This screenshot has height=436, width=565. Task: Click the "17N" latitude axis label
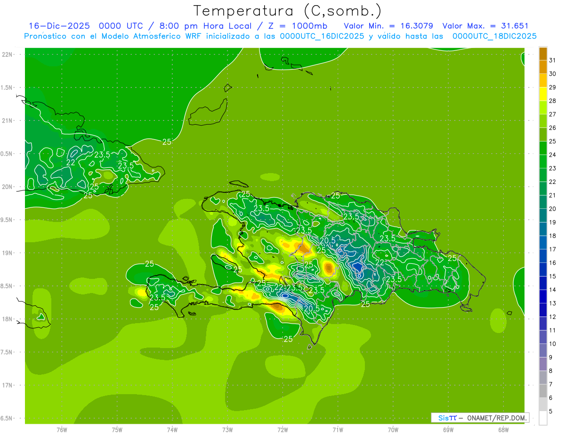point(7,385)
